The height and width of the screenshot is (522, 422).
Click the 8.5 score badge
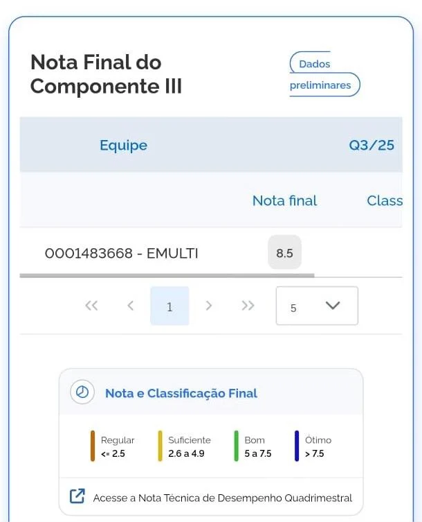pyautogui.click(x=284, y=253)
